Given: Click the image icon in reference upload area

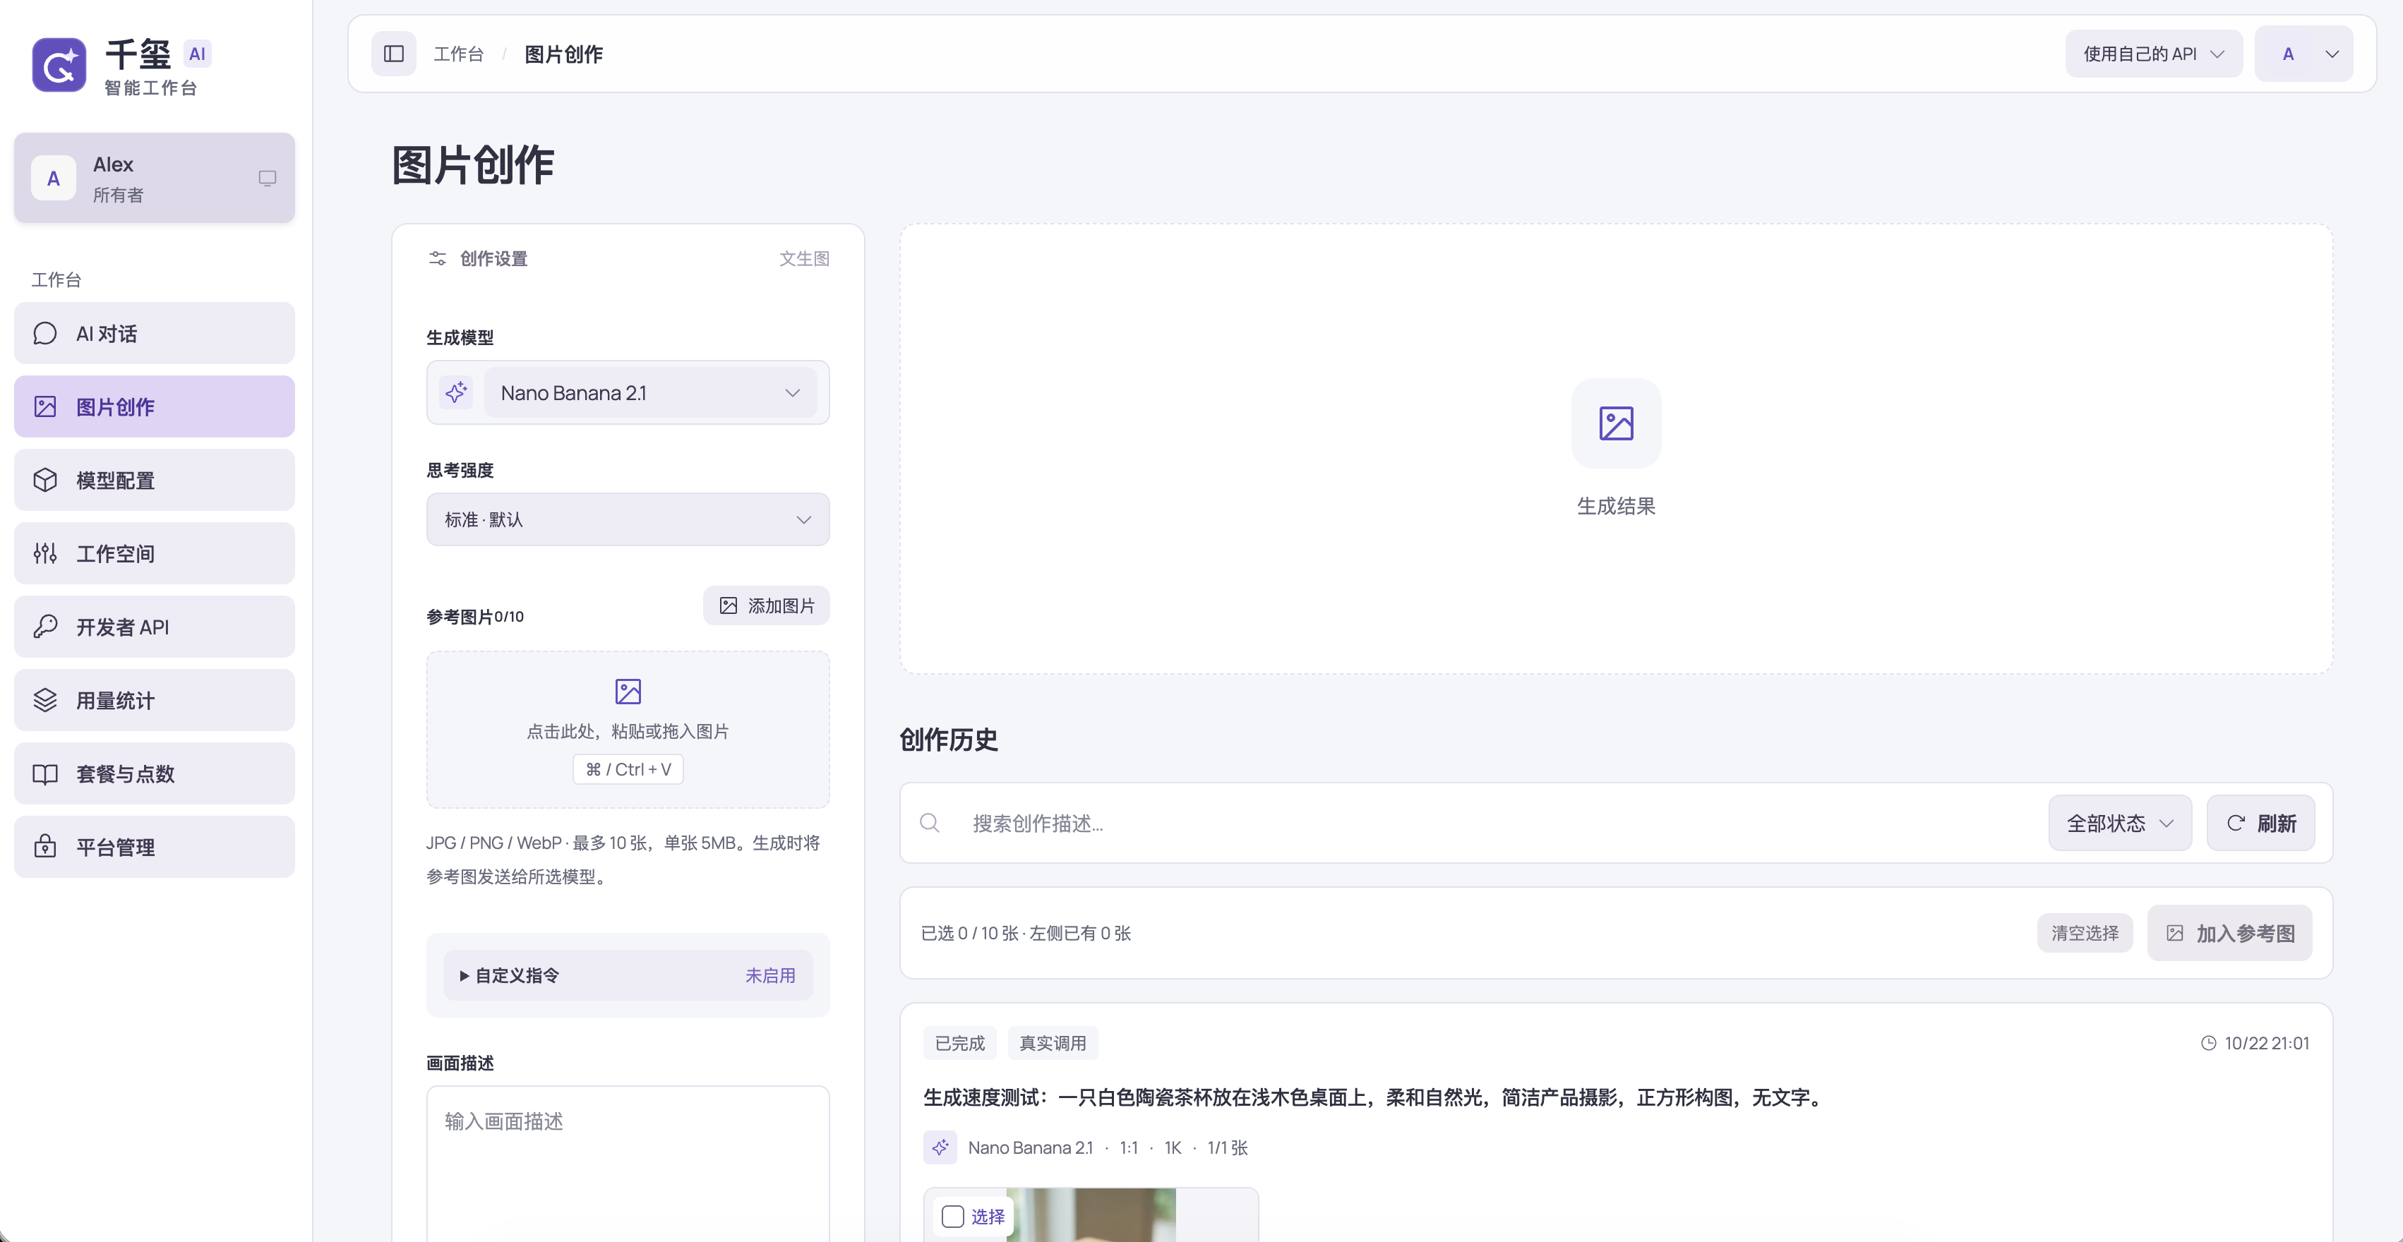Looking at the screenshot, I should (628, 691).
